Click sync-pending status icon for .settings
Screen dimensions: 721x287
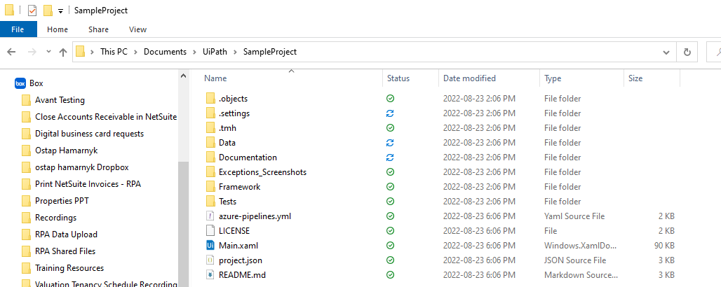[391, 113]
